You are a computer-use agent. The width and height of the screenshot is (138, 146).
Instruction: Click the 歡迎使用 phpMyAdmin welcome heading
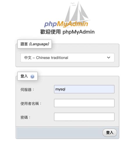[x=68, y=32]
